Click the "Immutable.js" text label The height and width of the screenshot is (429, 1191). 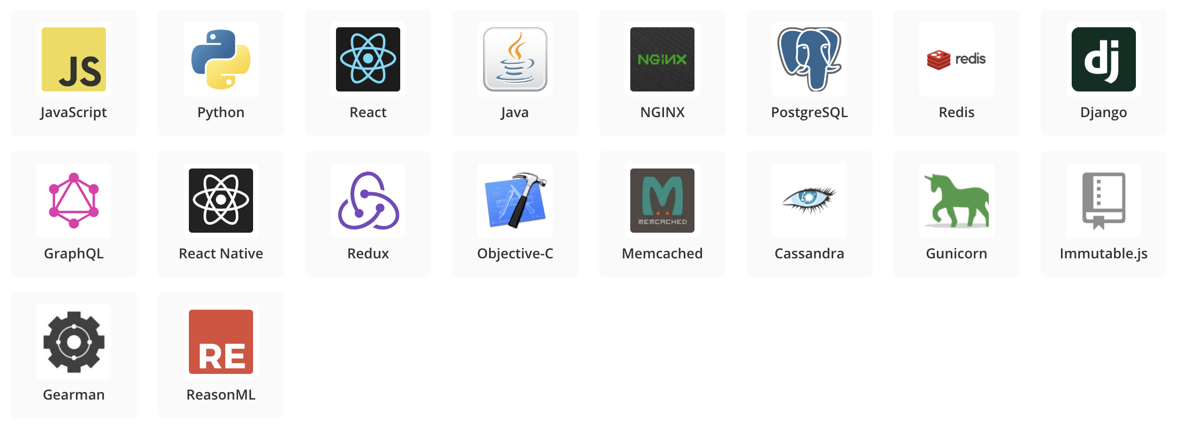[1104, 254]
